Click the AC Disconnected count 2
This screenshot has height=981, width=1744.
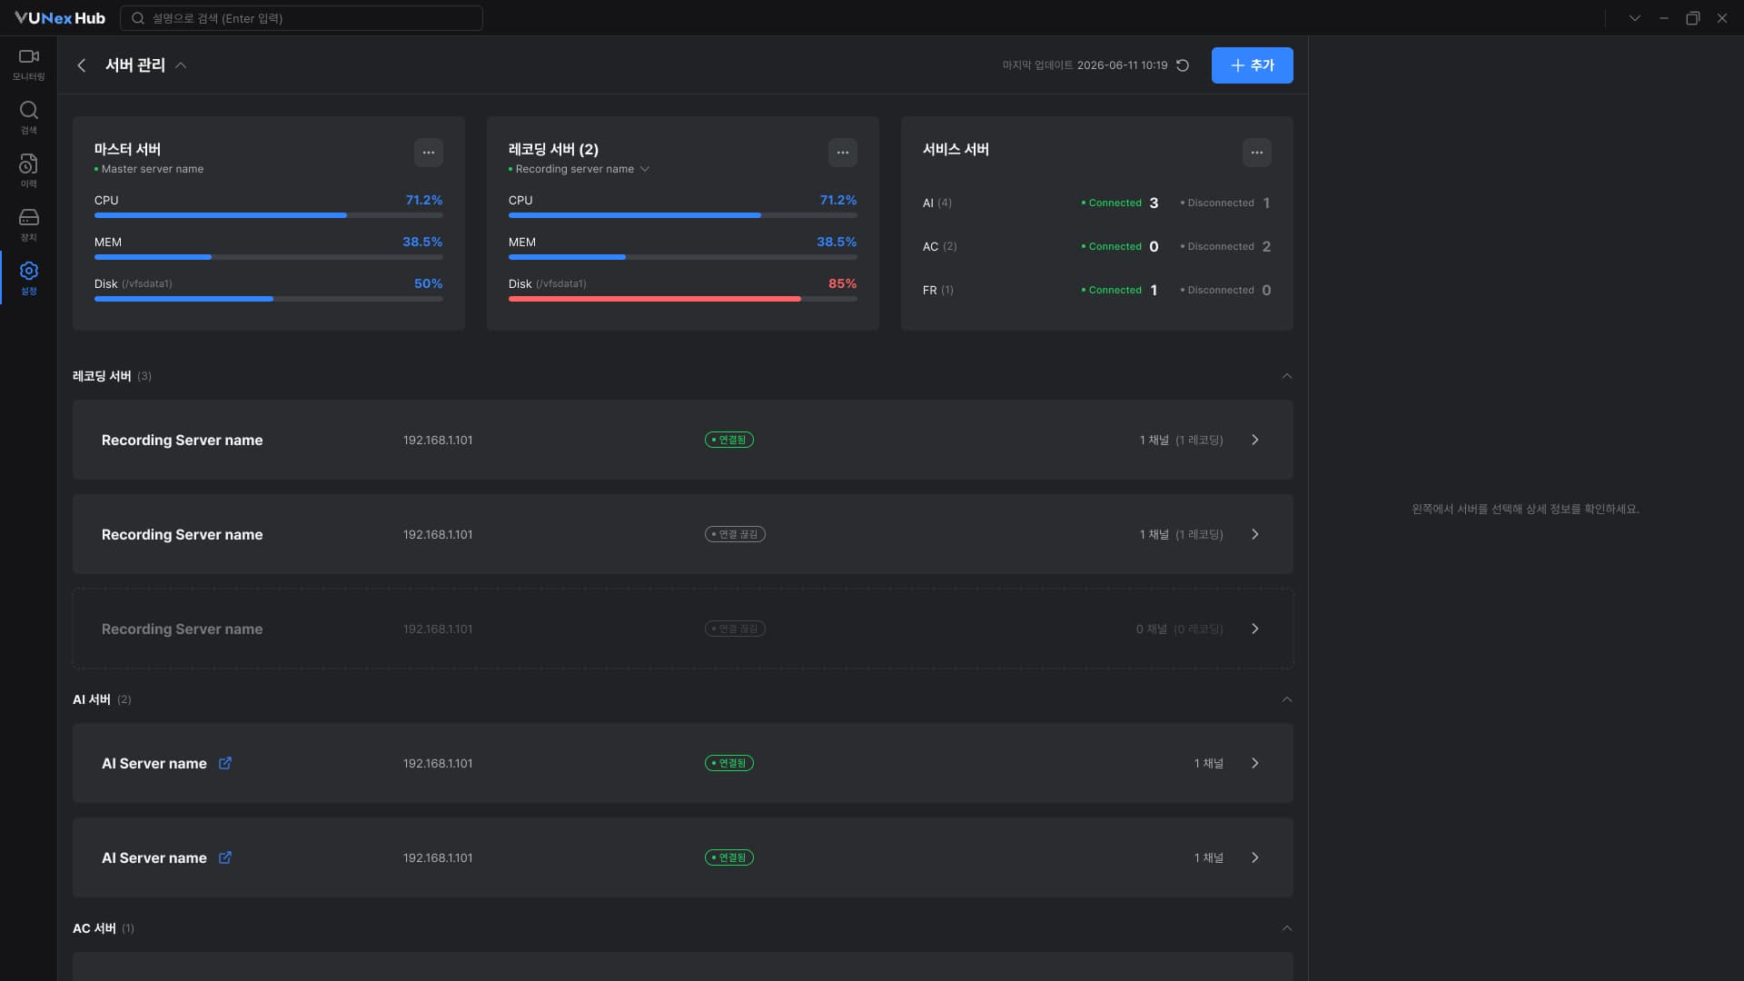coord(1266,246)
